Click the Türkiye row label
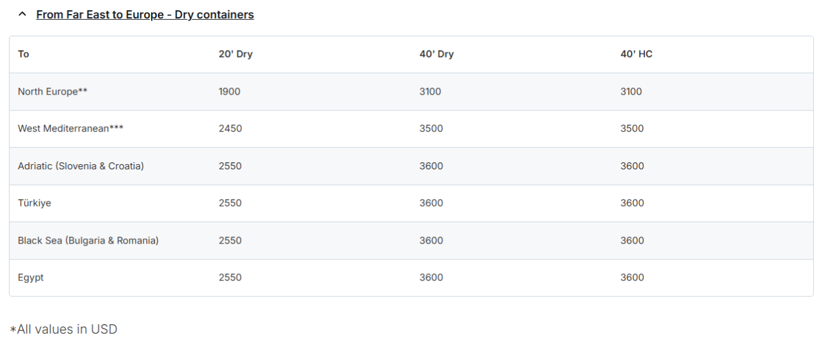Image resolution: width=819 pixels, height=340 pixels. pos(35,203)
